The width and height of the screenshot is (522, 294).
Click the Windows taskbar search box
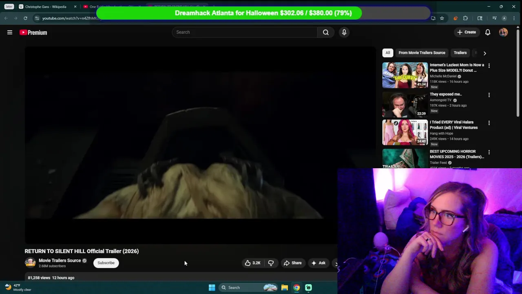(248, 287)
